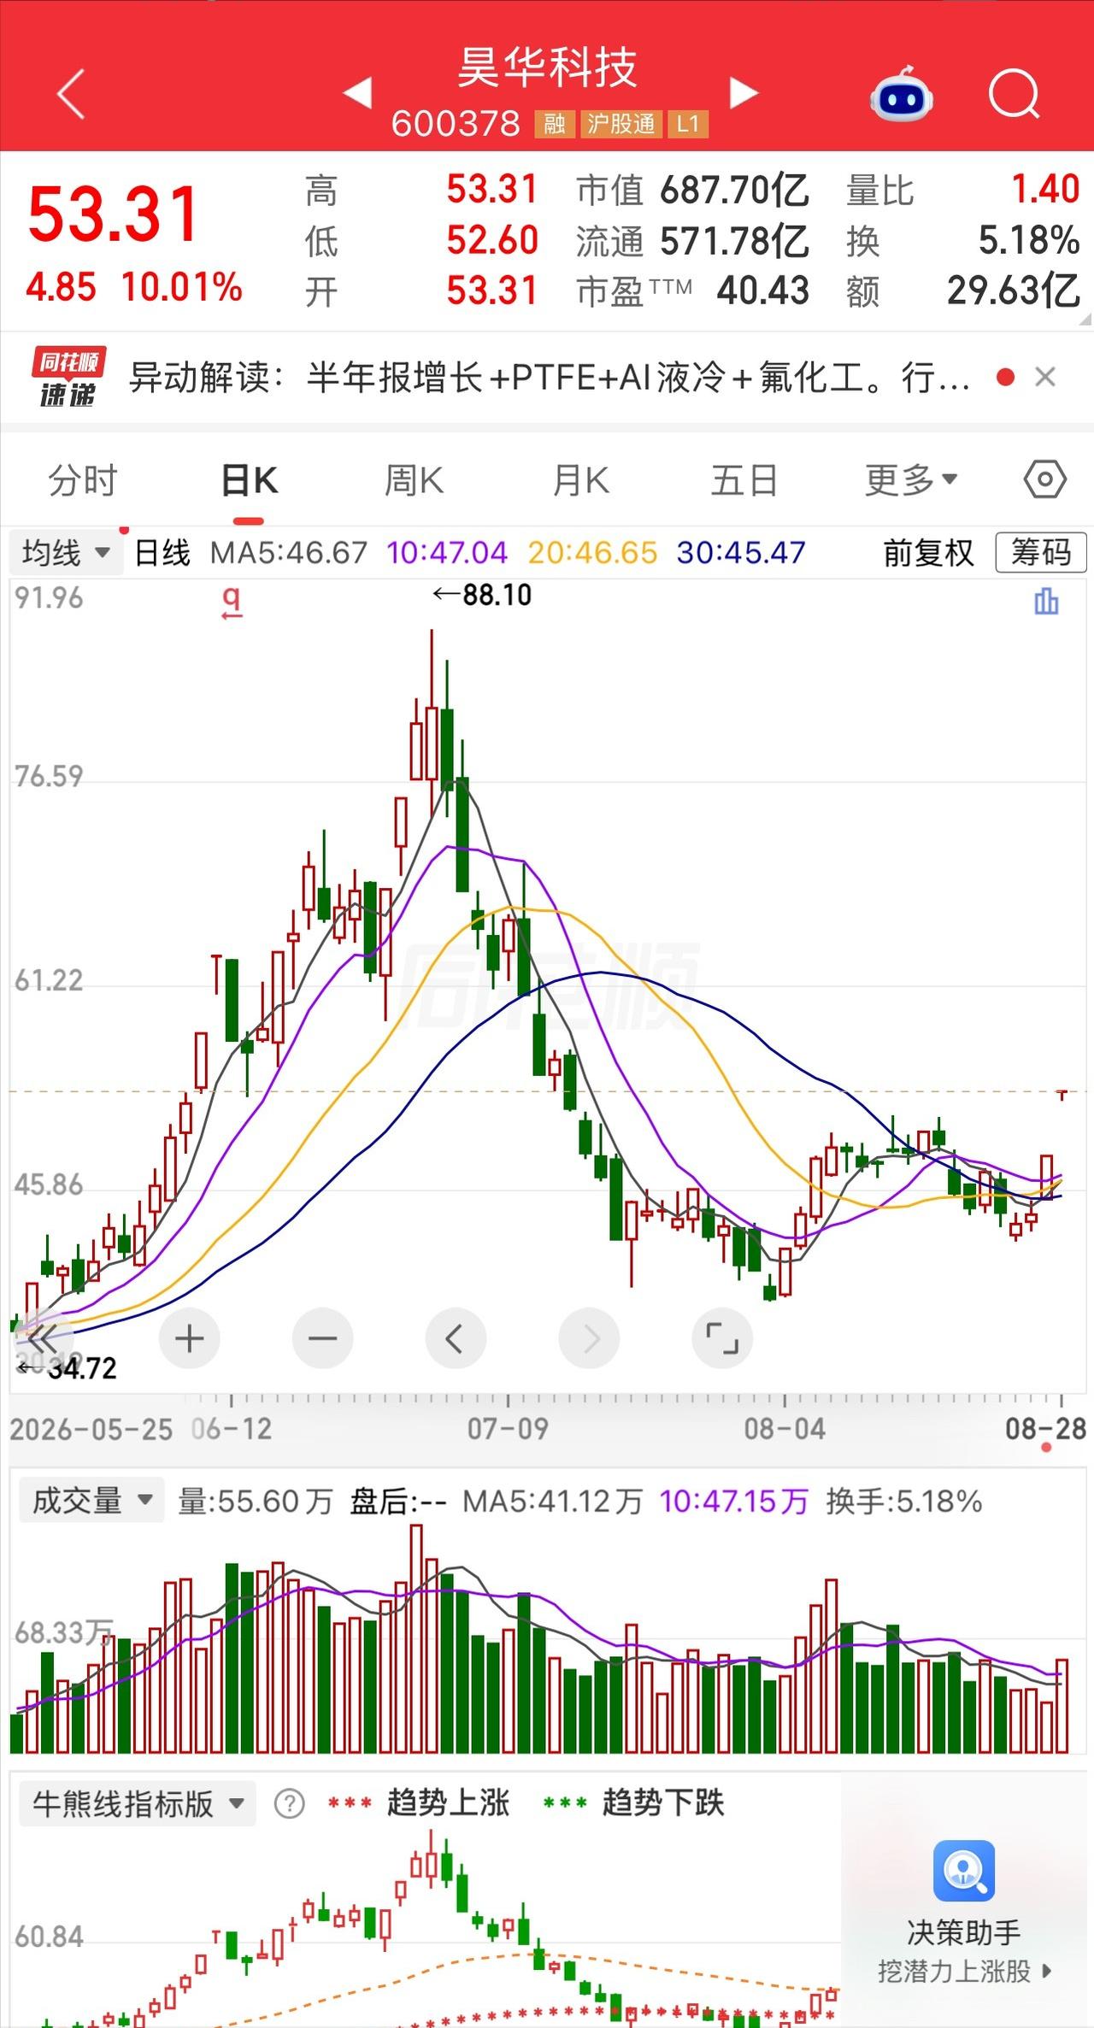
Task: Open the 成交量 indicator dropdown
Action: click(91, 1501)
